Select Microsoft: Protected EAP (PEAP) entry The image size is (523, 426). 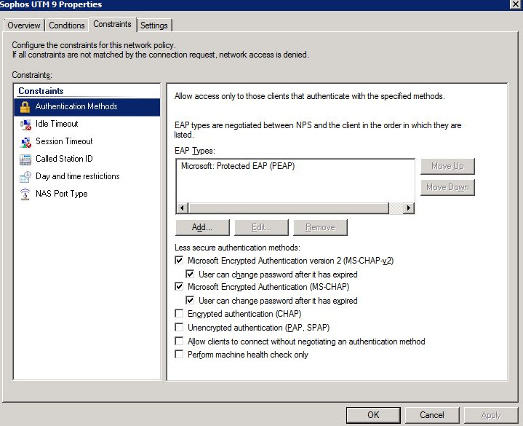238,166
